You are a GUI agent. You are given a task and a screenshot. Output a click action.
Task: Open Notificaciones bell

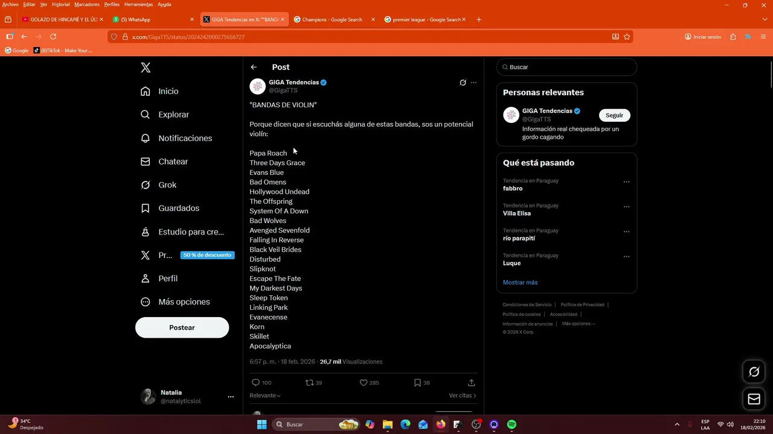coord(176,138)
